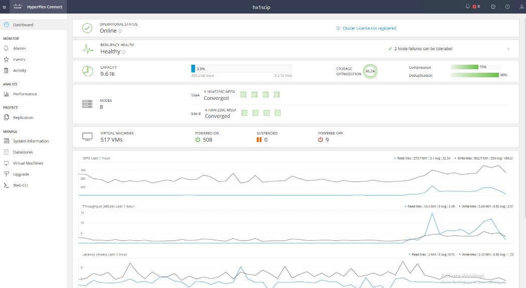
Task: Click the Cluster License not registered link
Action: pos(369,28)
